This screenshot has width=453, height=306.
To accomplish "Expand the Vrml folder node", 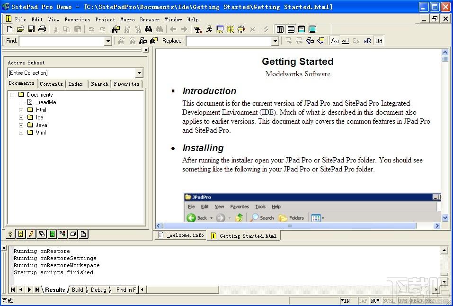I will click(21, 133).
